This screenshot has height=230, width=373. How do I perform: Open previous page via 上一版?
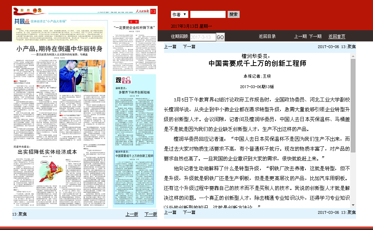(132, 214)
